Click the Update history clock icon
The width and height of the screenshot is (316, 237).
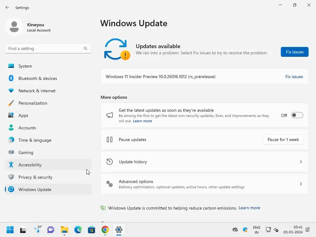(110, 162)
